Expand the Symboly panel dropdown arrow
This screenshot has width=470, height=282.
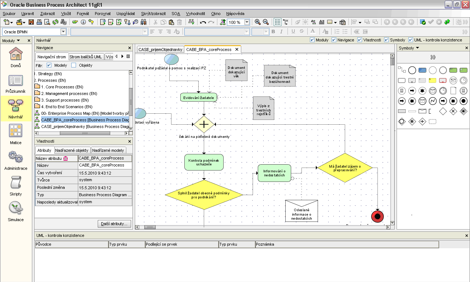click(x=417, y=48)
